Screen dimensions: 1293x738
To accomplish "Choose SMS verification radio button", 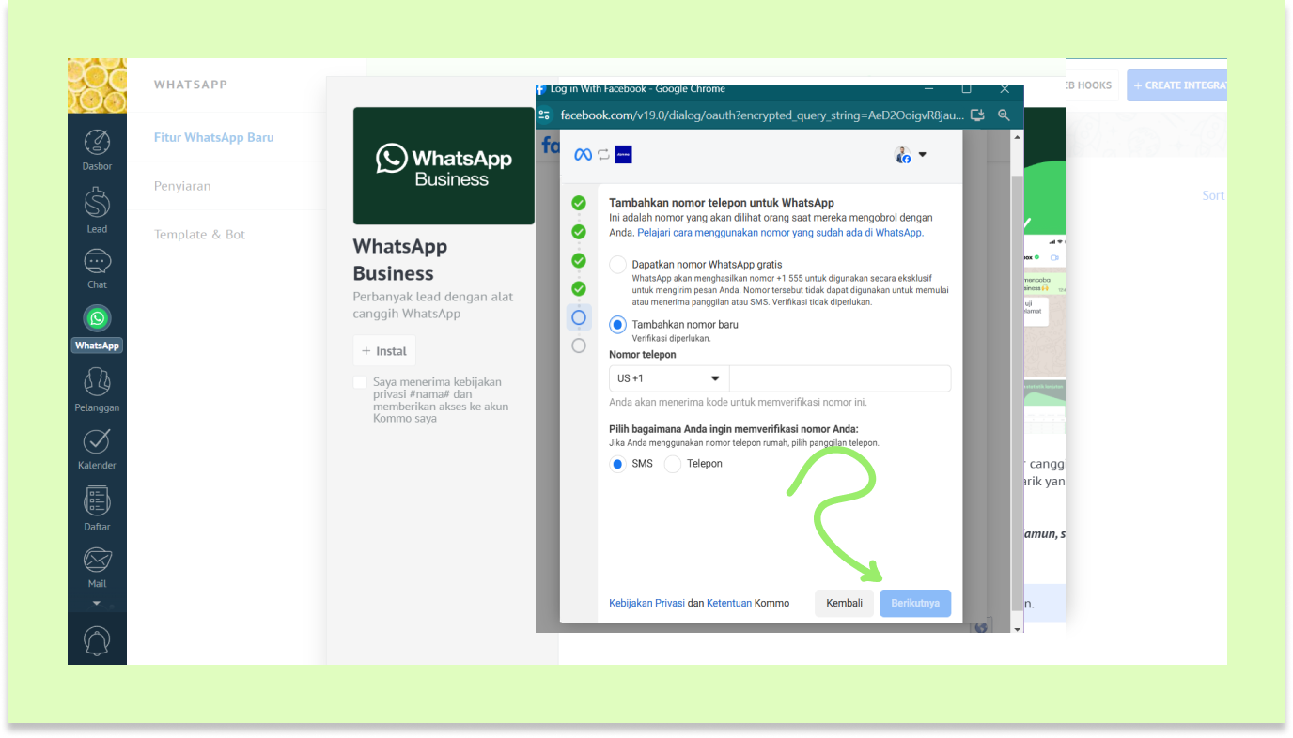I will 617,464.
